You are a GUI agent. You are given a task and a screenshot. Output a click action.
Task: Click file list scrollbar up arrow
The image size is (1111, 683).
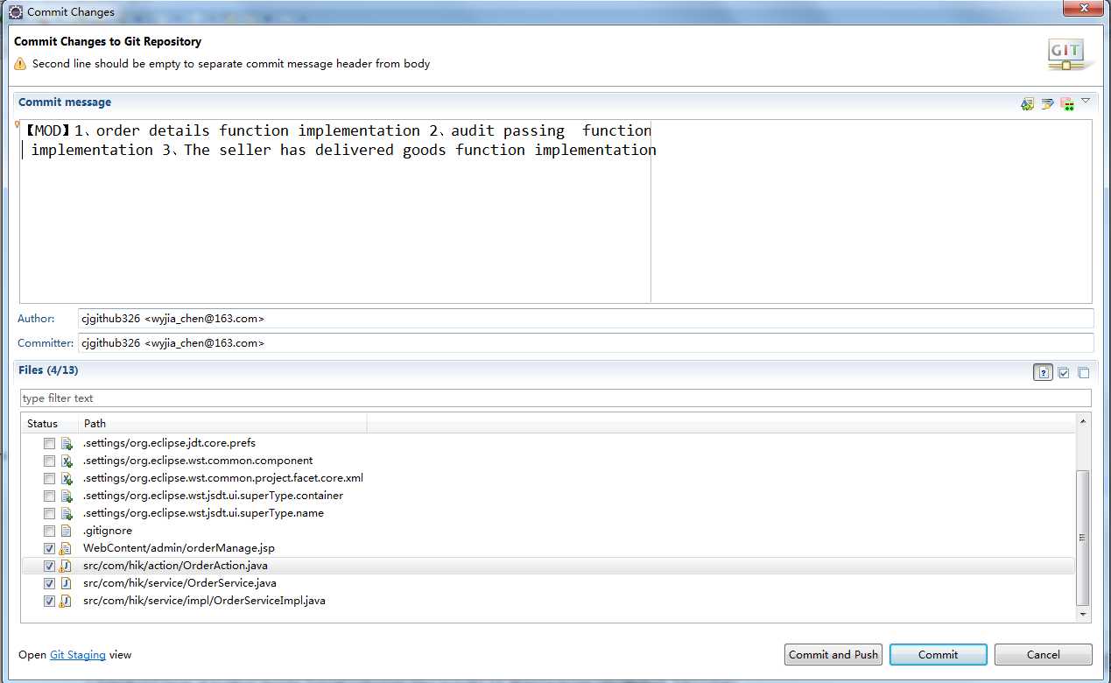tap(1084, 422)
